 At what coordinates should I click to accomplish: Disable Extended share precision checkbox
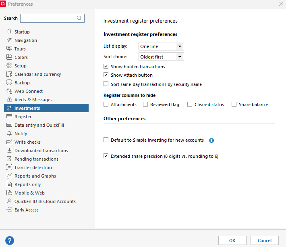(106, 156)
